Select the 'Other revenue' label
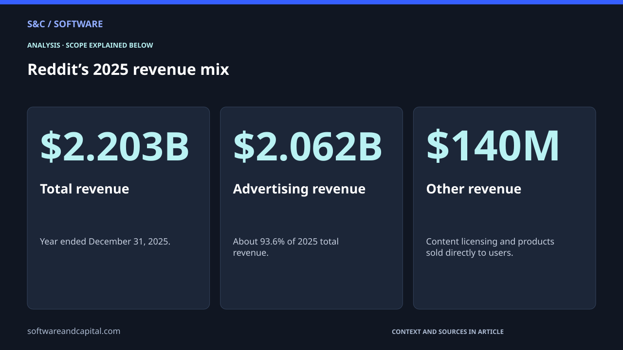The width and height of the screenshot is (623, 350). coord(474,189)
